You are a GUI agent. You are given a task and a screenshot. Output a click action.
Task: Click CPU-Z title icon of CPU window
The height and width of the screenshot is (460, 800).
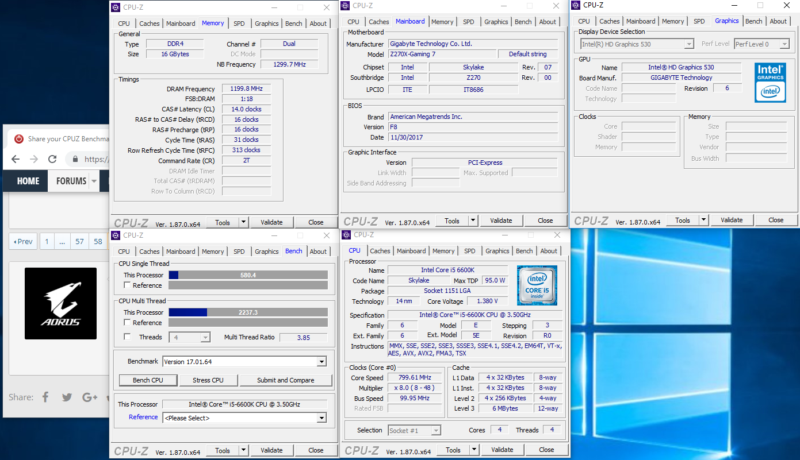click(346, 234)
